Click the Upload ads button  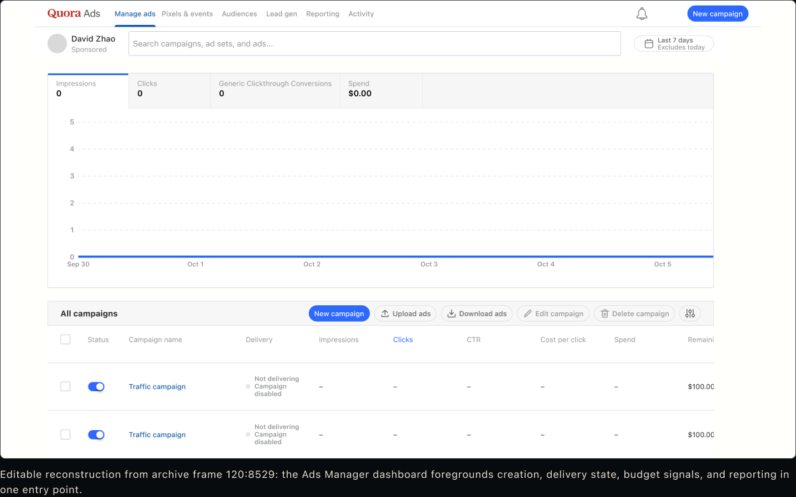coord(405,313)
